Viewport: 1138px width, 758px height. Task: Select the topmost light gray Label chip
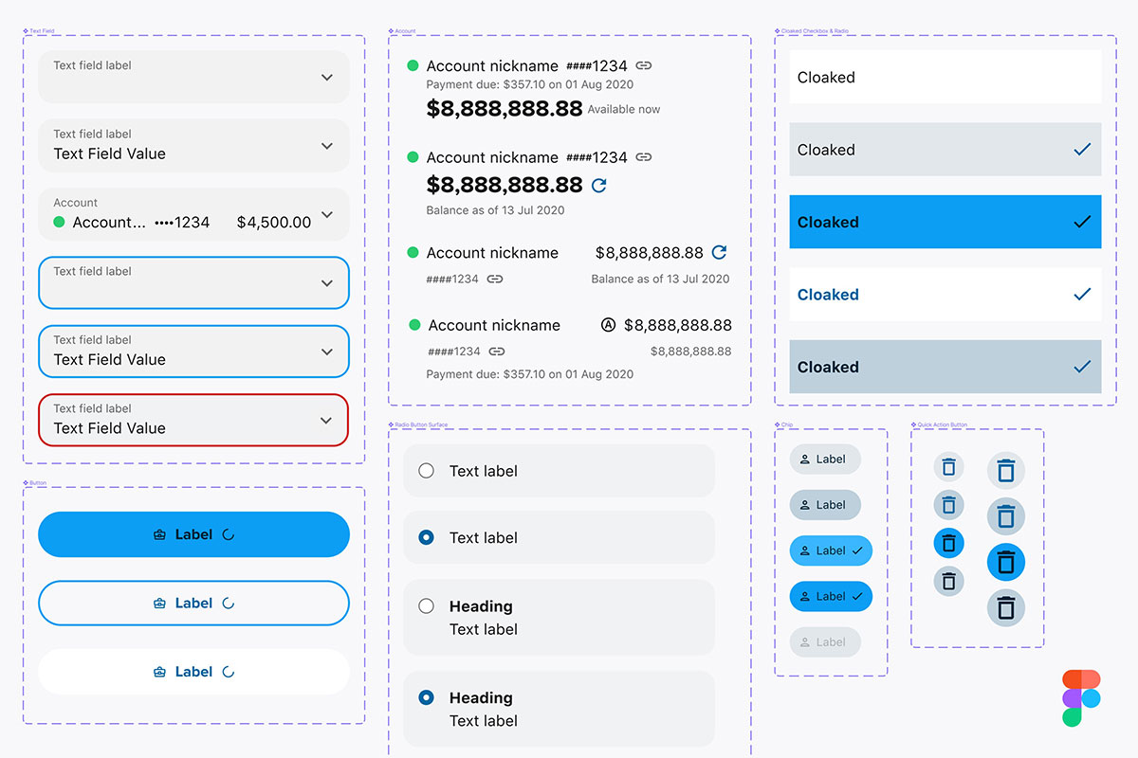(824, 460)
